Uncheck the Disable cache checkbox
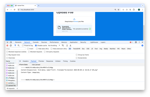 point(36,46)
